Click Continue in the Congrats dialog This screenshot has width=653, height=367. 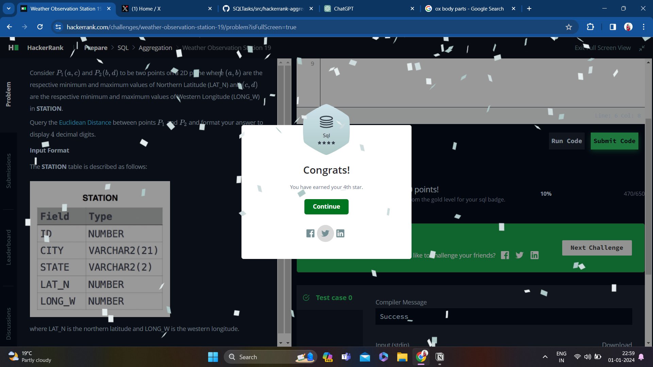click(326, 207)
